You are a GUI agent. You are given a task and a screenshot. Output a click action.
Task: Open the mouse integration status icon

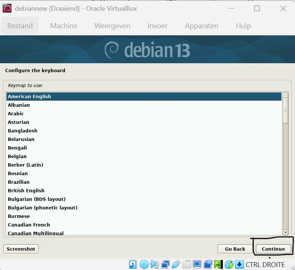229,264
